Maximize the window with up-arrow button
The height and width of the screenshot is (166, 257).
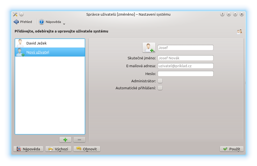point(235,14)
